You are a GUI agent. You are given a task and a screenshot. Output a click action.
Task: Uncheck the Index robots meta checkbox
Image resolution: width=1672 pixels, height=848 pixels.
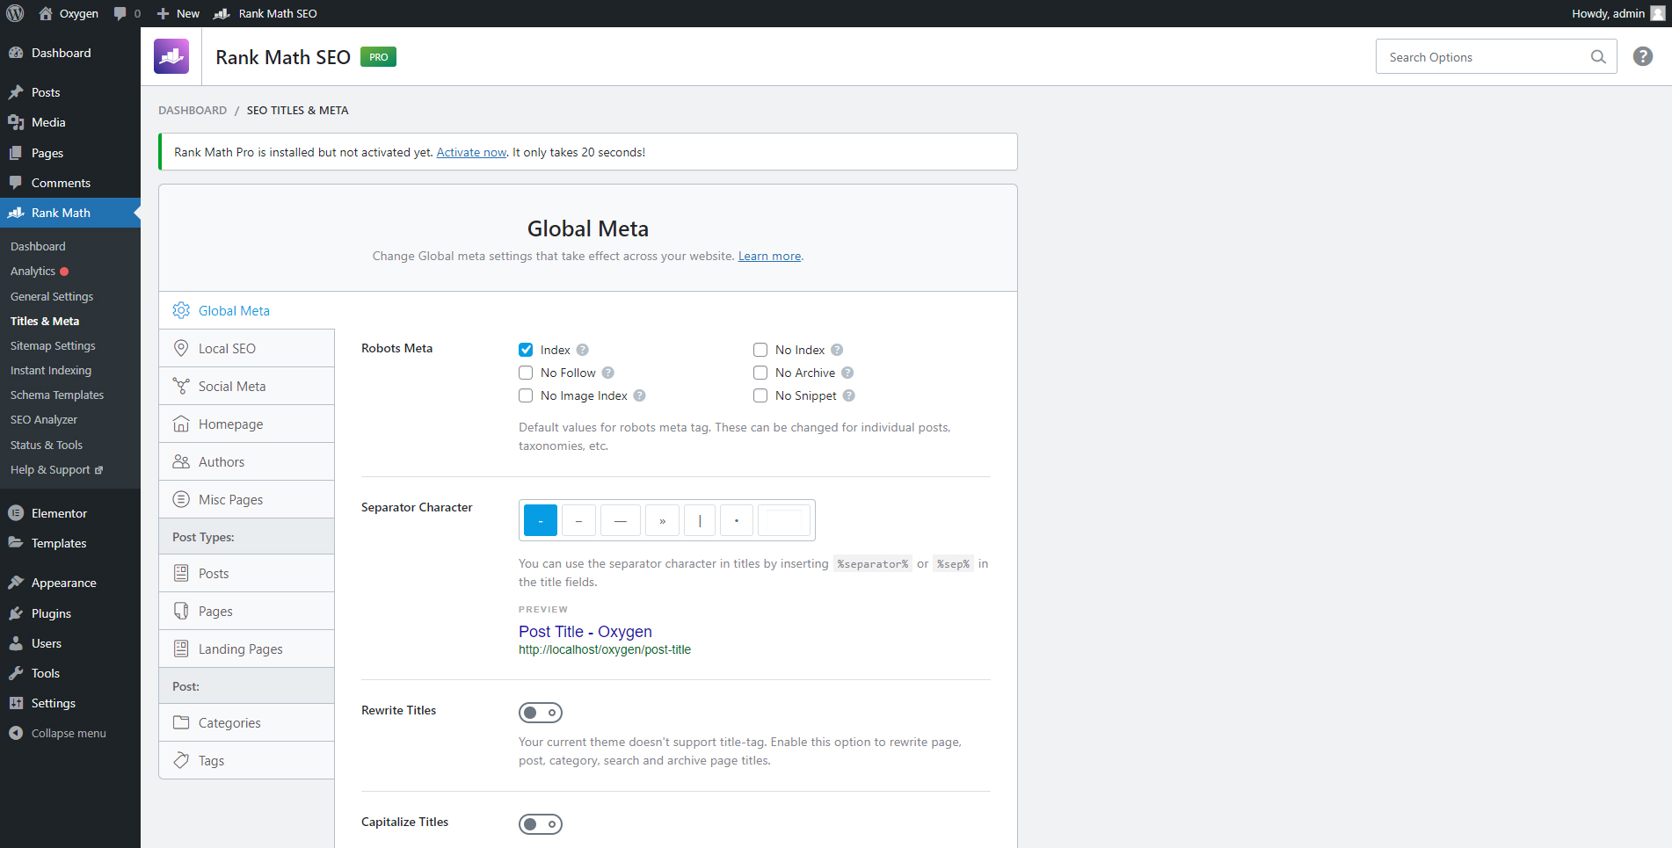tap(526, 350)
